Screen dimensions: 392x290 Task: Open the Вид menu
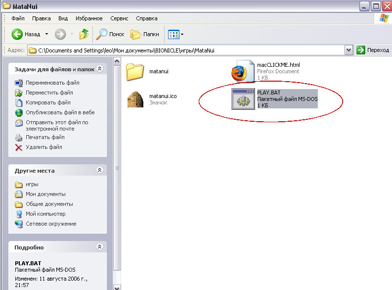pyautogui.click(x=63, y=18)
